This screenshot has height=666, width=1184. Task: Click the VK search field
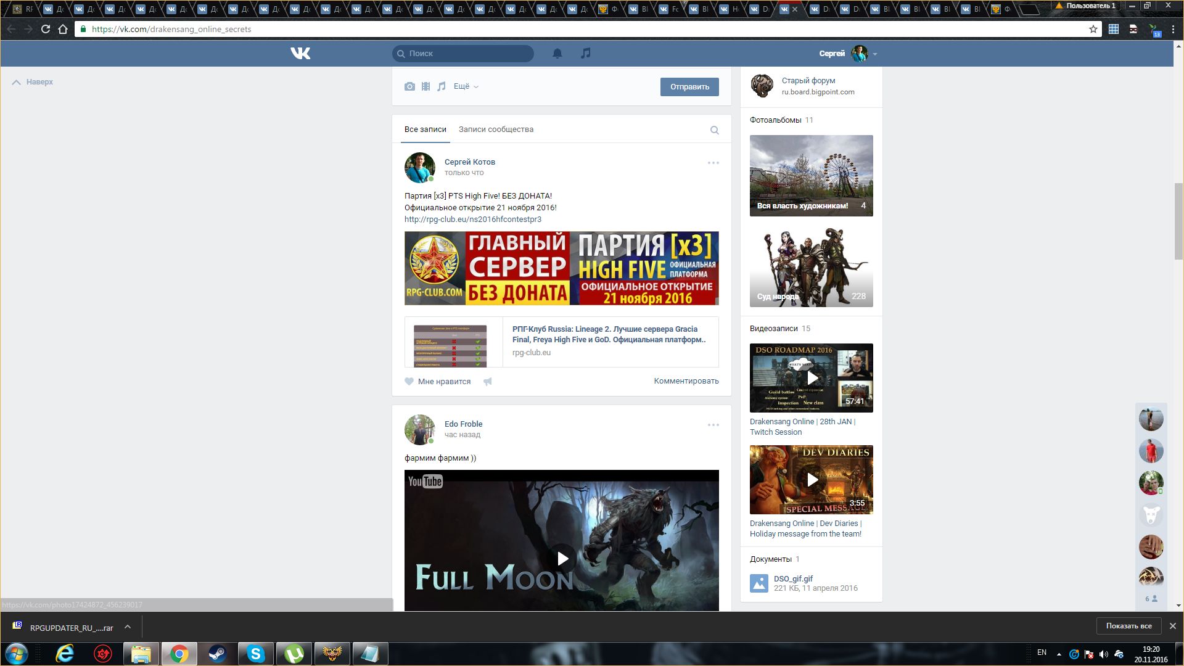pyautogui.click(x=463, y=54)
